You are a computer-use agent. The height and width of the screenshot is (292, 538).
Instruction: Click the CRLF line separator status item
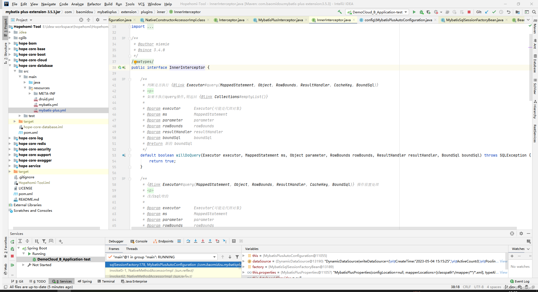point(467,287)
